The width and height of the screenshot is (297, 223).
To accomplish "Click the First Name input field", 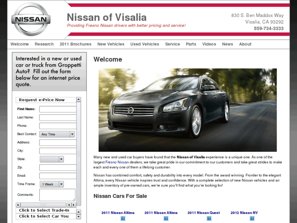I will point(58,109).
